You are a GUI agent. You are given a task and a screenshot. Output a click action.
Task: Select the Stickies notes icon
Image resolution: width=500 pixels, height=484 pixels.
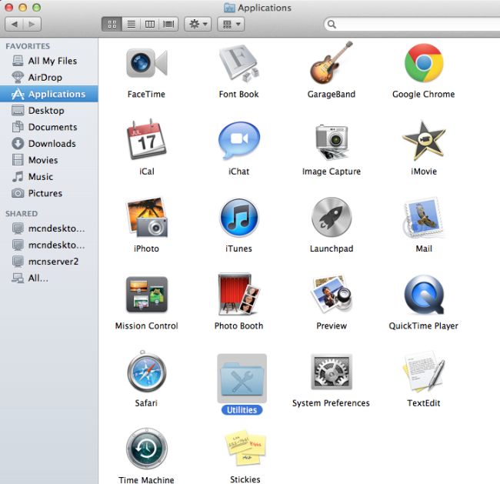(245, 448)
